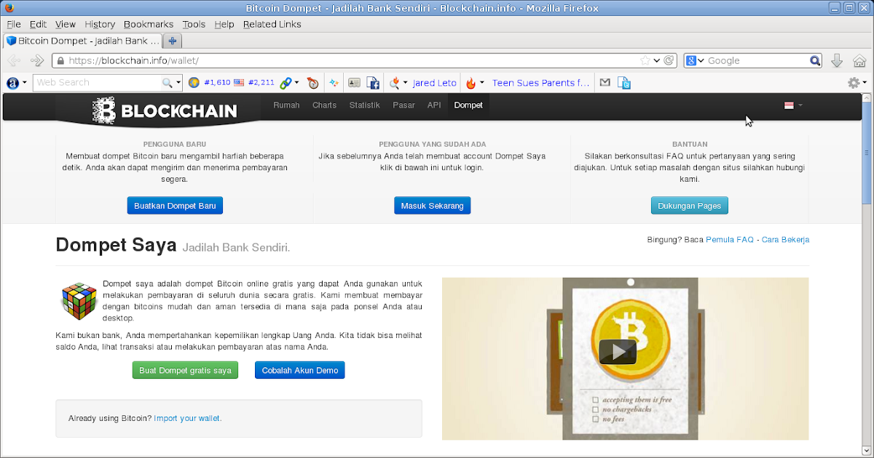Click the Wayback stopwatch toolbar icon
Viewport: 874px width, 458px height.
click(x=313, y=83)
